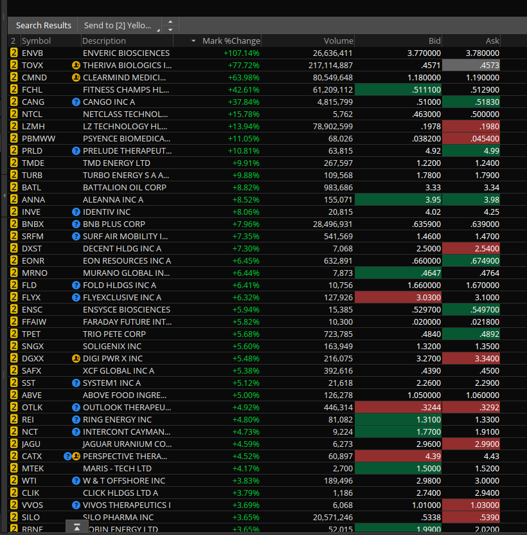Click the ALEANNA INC A description
The height and width of the screenshot is (535, 527).
point(113,199)
